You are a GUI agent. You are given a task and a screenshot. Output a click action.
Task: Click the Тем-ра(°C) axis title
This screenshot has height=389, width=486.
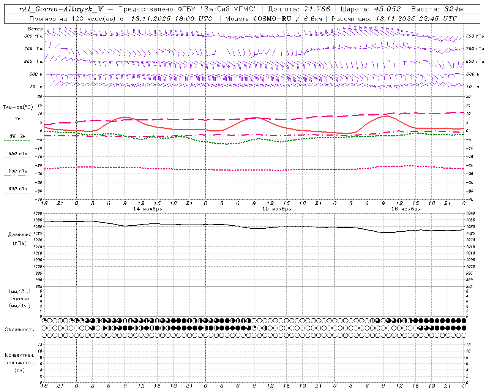pos(18,108)
